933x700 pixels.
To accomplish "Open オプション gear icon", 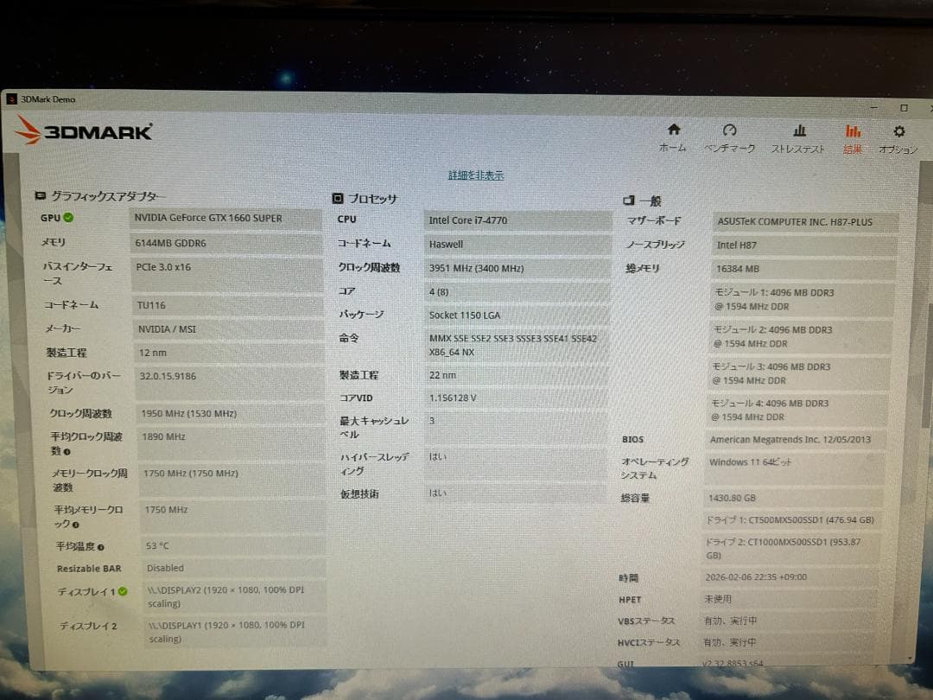I will [899, 131].
